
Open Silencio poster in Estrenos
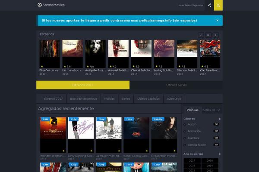pyautogui.click(x=187, y=54)
